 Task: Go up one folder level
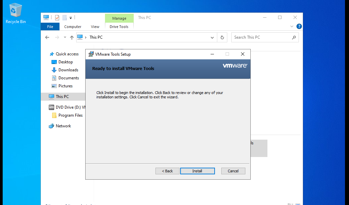point(72,37)
